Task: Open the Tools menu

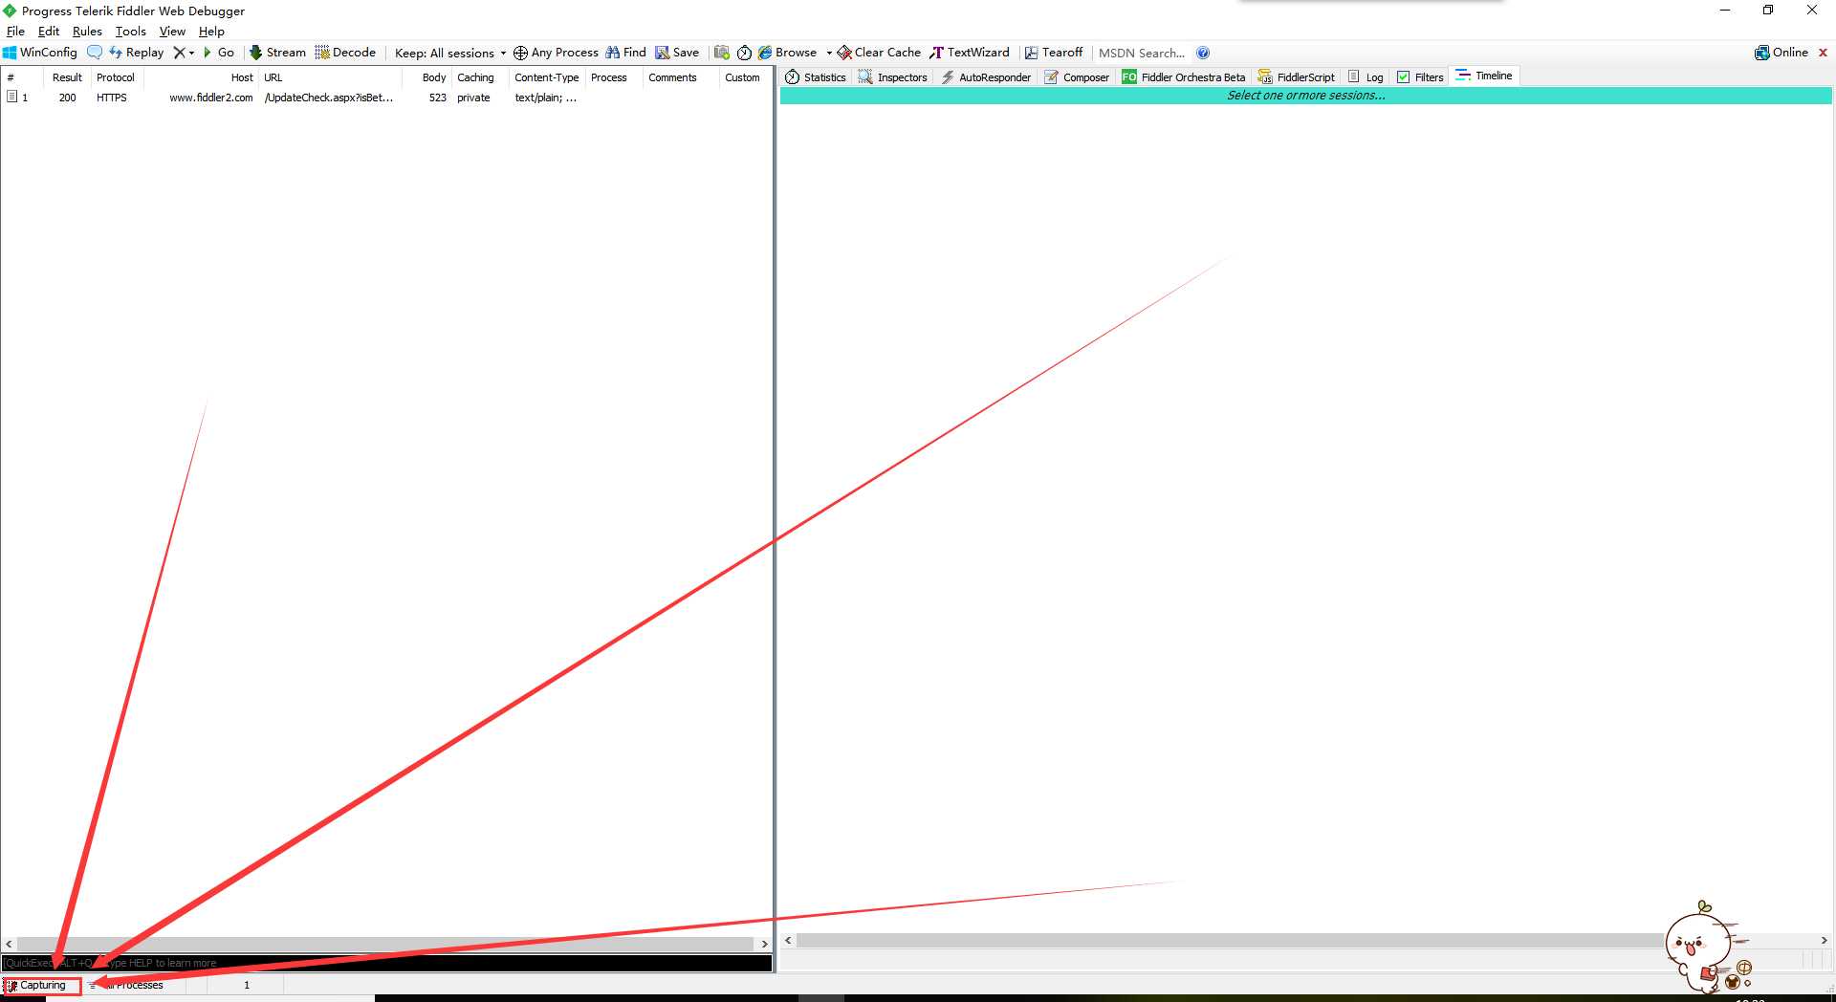Action: click(131, 32)
